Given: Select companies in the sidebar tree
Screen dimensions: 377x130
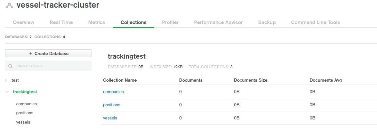Looking at the screenshot, I should point(27,104).
